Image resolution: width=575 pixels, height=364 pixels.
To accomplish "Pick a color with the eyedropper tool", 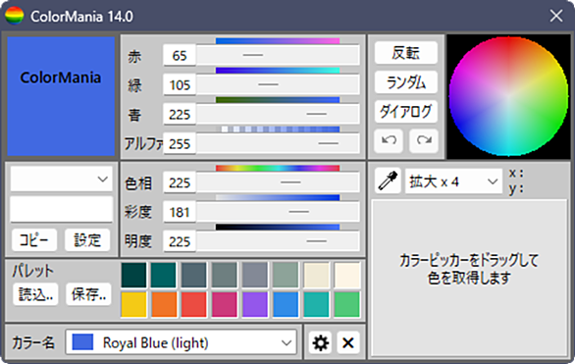I will (388, 182).
